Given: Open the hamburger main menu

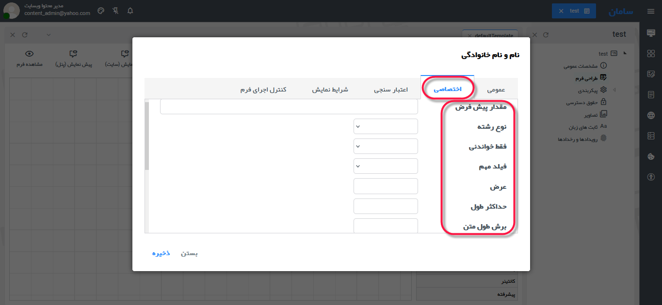Looking at the screenshot, I should 651,11.
